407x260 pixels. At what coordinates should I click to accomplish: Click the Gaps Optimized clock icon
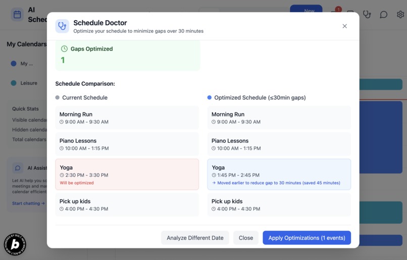tap(64, 49)
